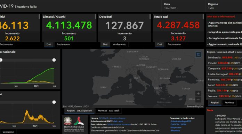
Task: Switch to Province - casi totali map tab
Action: (x=108, y=111)
